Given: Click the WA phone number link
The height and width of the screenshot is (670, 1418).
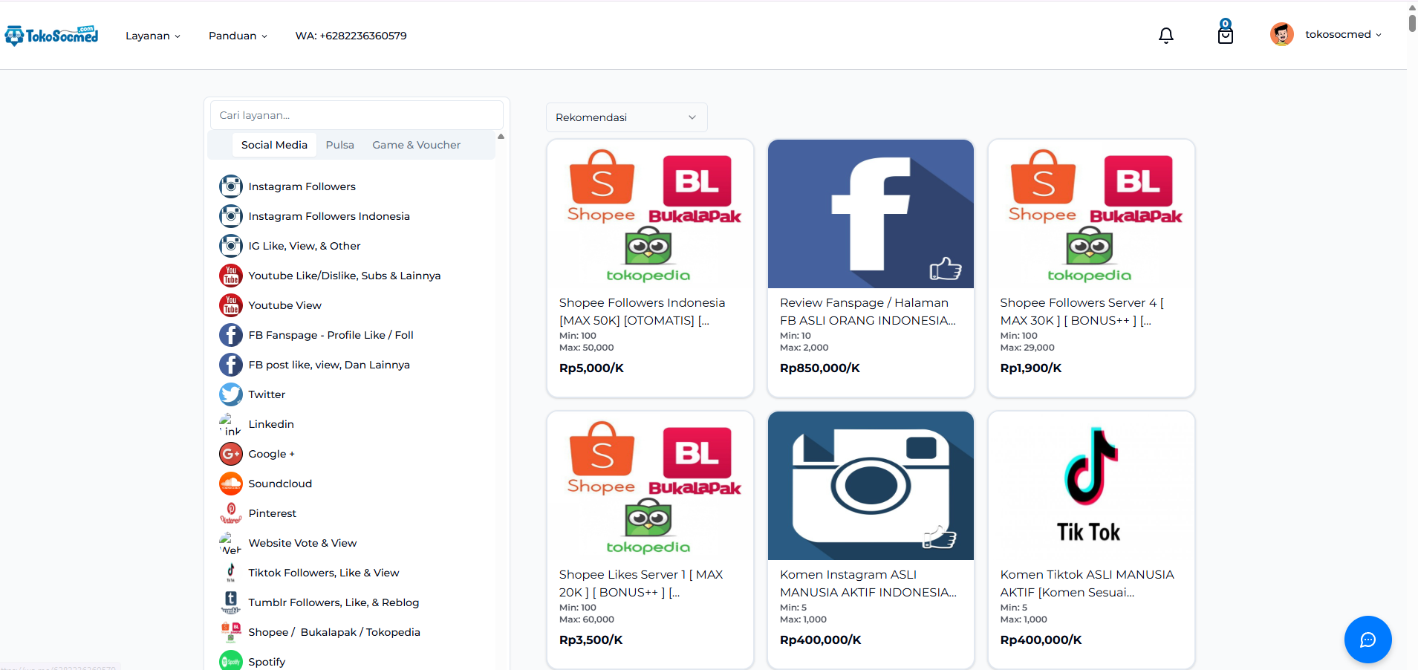Looking at the screenshot, I should pyautogui.click(x=351, y=36).
